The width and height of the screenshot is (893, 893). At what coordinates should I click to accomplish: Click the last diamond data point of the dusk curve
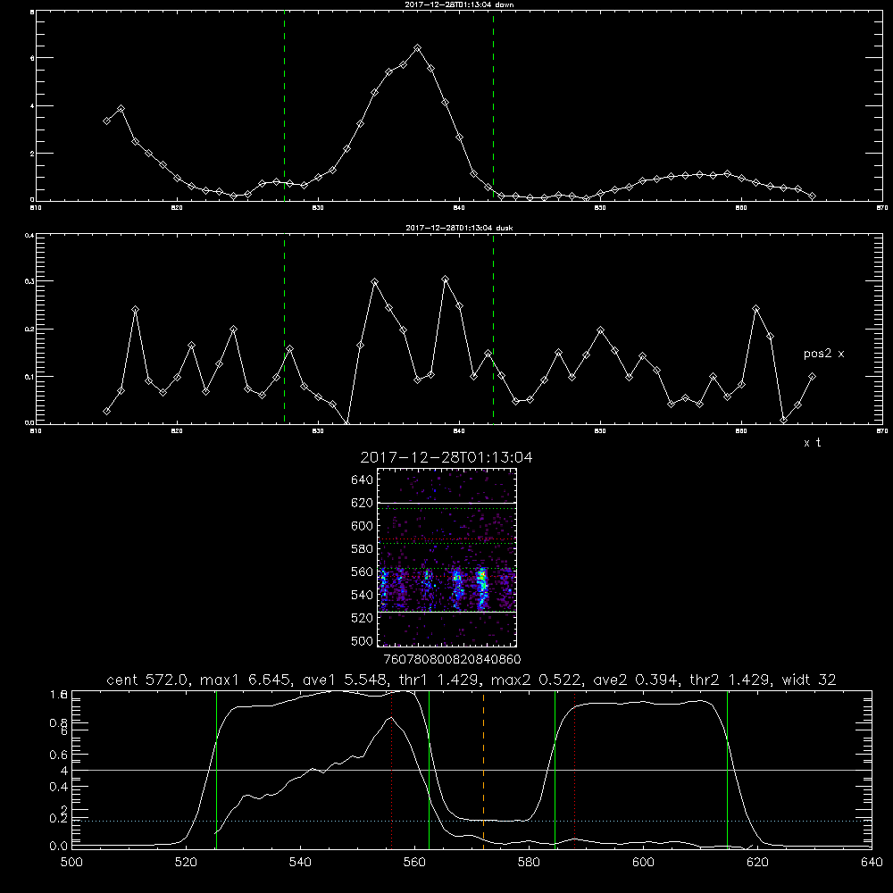812,377
